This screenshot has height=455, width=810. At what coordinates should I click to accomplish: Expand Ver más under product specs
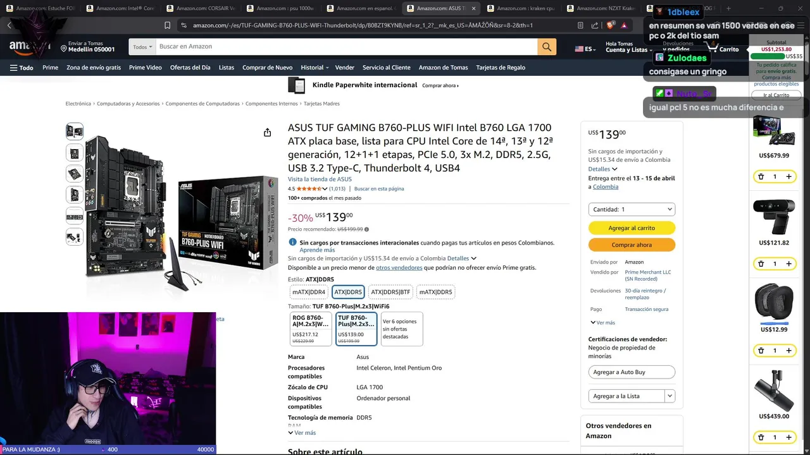(x=302, y=433)
